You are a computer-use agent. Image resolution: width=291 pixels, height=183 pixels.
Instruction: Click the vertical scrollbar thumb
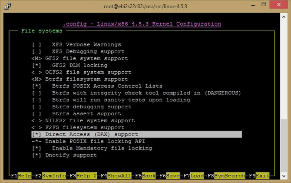click(x=284, y=145)
